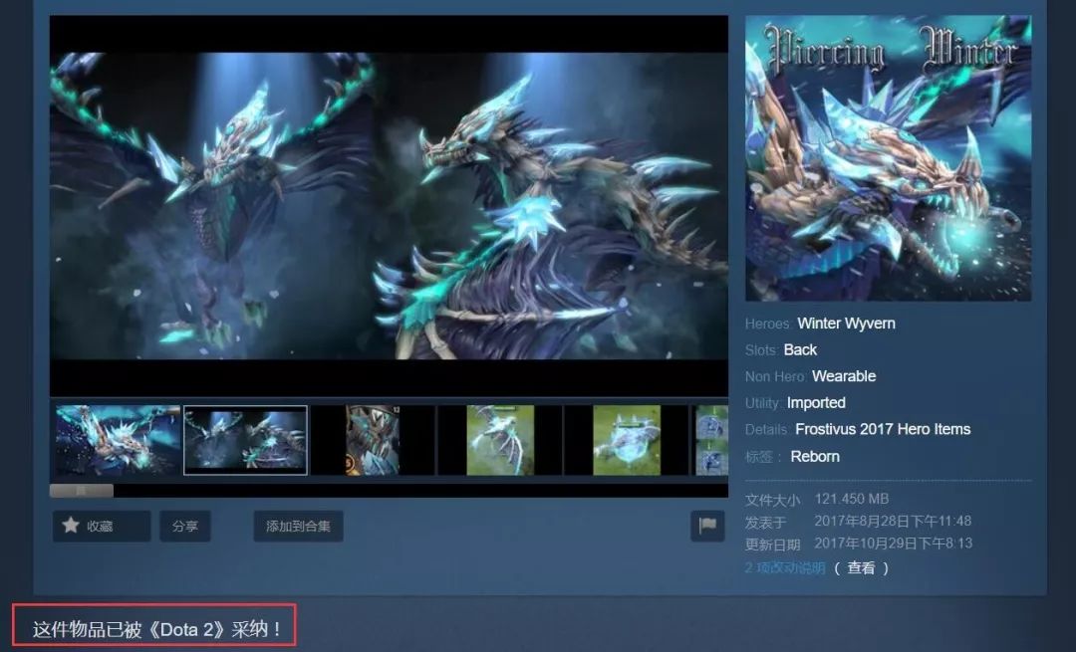Click the 分享 share button

click(x=185, y=526)
